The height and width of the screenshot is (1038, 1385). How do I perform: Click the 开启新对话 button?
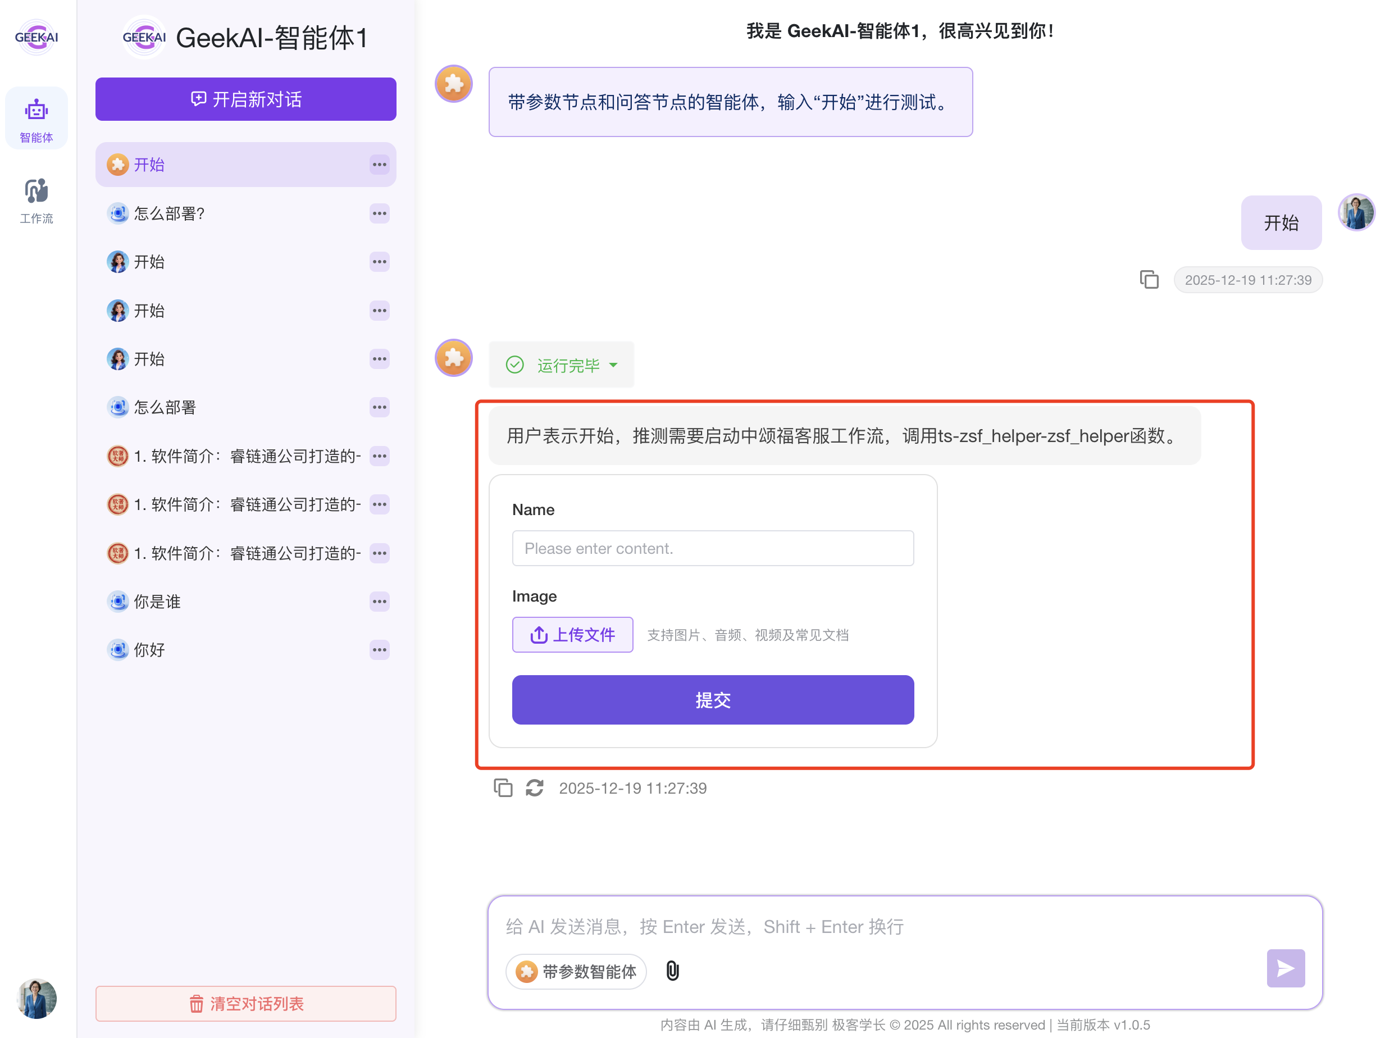coord(245,99)
